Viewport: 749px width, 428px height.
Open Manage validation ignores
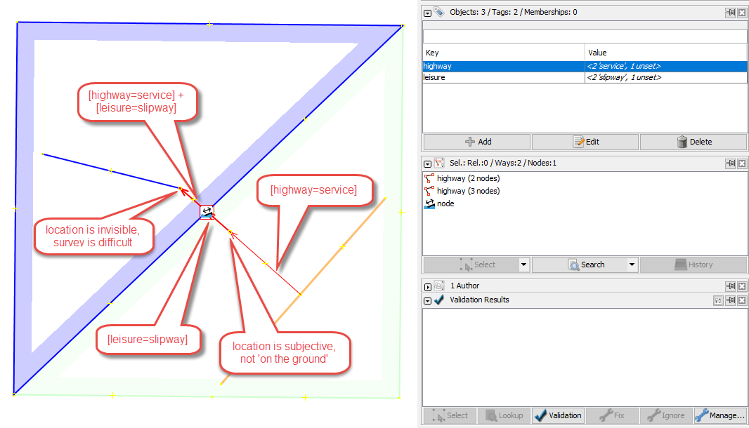720,415
